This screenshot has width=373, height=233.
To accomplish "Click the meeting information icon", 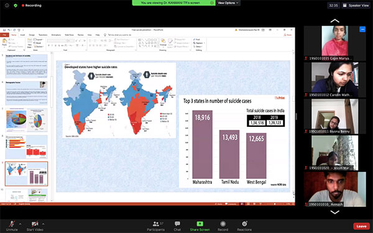I will [x=7, y=5].
